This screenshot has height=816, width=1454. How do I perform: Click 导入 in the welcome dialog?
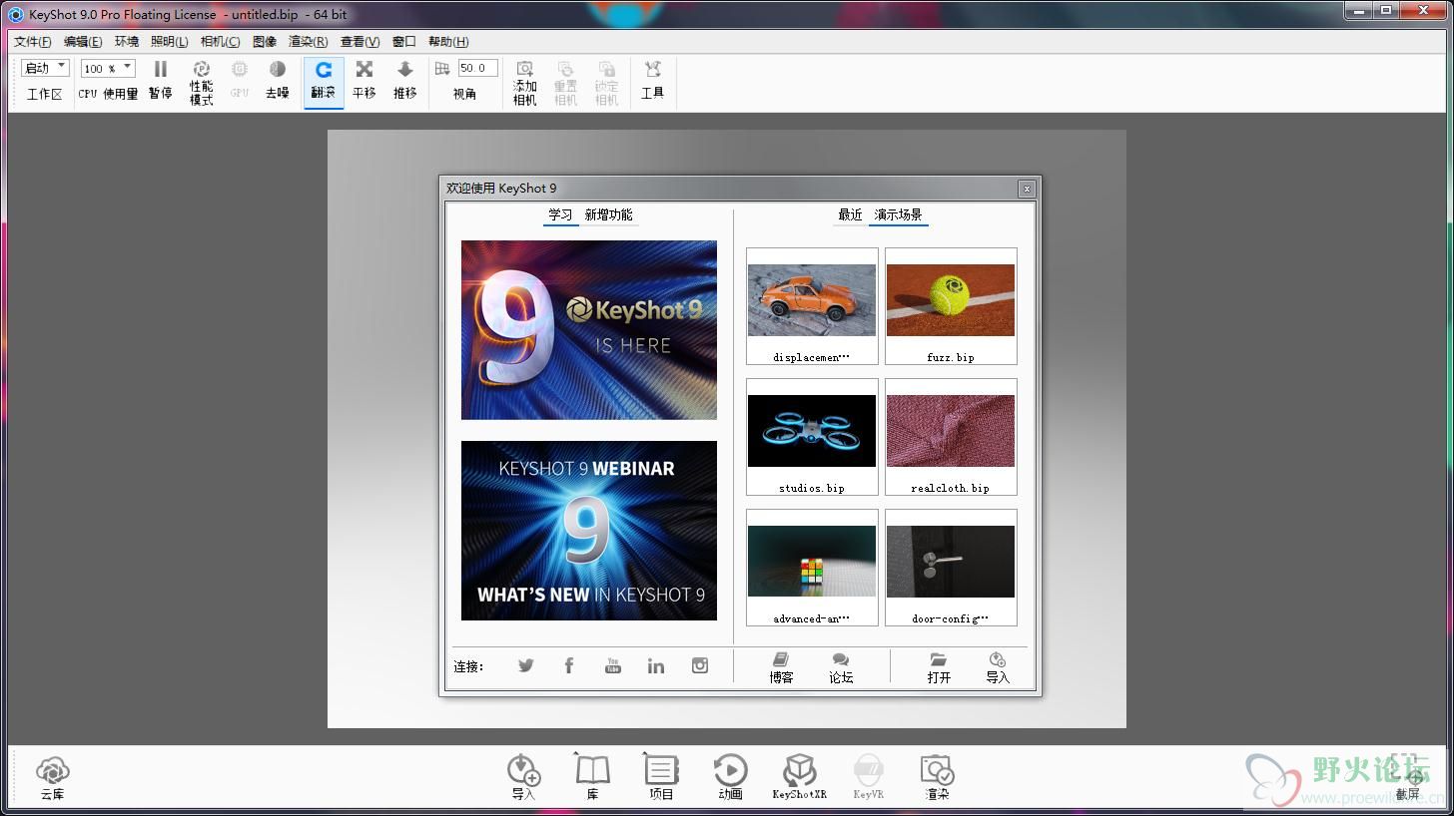(998, 668)
